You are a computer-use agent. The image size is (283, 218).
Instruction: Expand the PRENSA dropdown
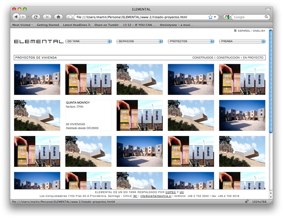click(242, 42)
